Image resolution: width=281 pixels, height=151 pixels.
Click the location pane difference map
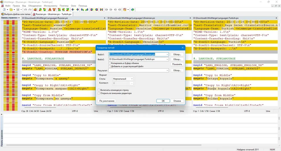pos(10,65)
